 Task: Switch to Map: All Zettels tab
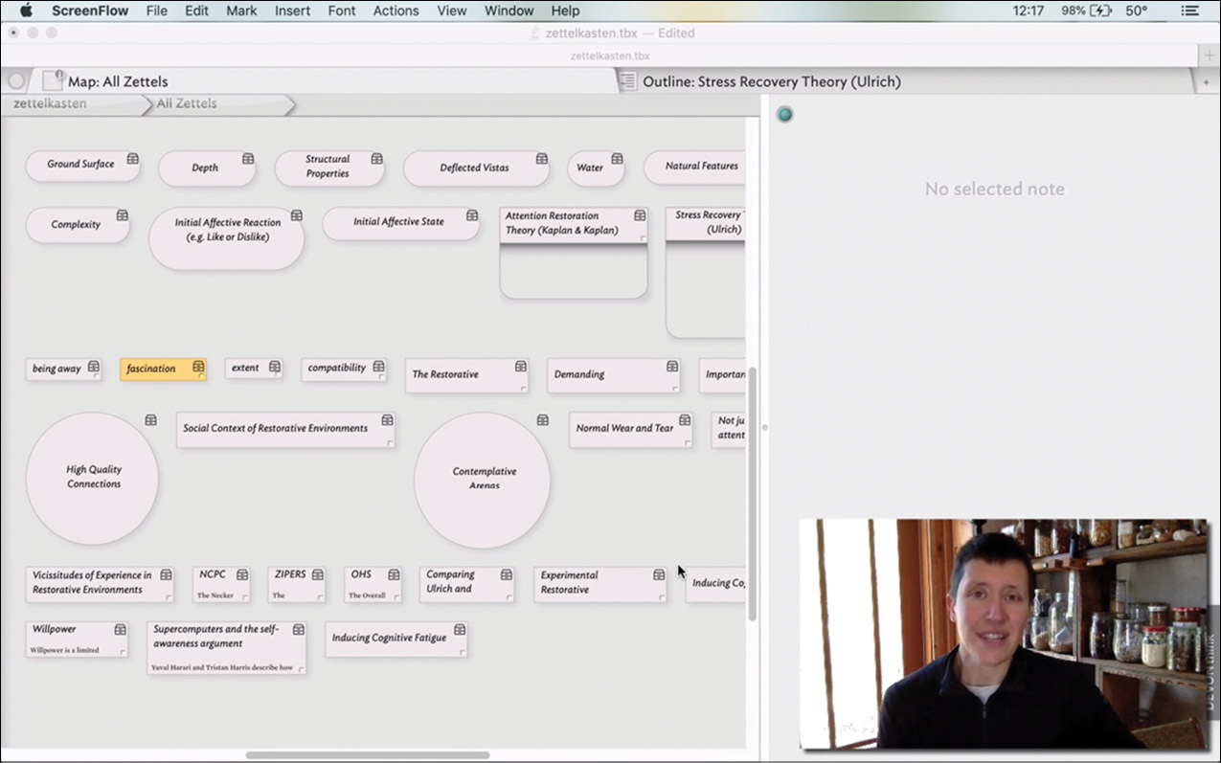point(118,81)
